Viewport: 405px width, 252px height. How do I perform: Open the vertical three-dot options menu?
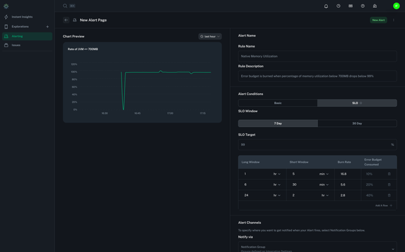pyautogui.click(x=394, y=20)
